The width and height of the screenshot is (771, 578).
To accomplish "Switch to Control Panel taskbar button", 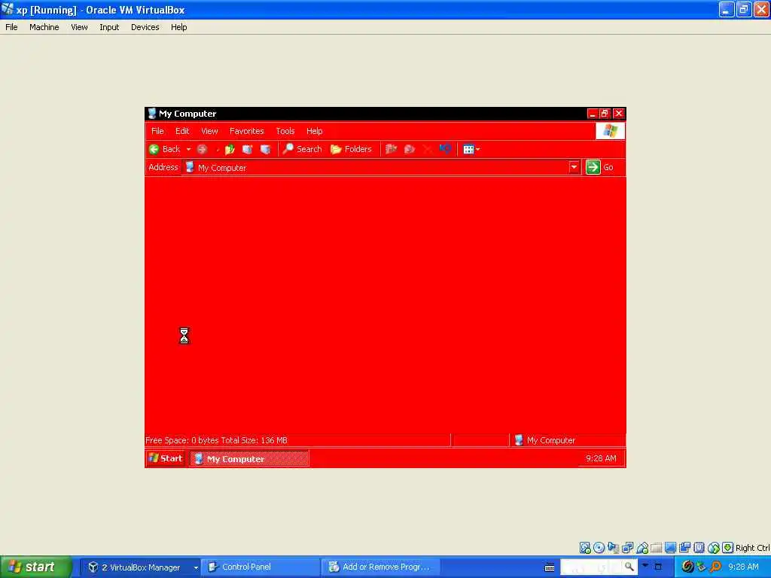I will [261, 567].
